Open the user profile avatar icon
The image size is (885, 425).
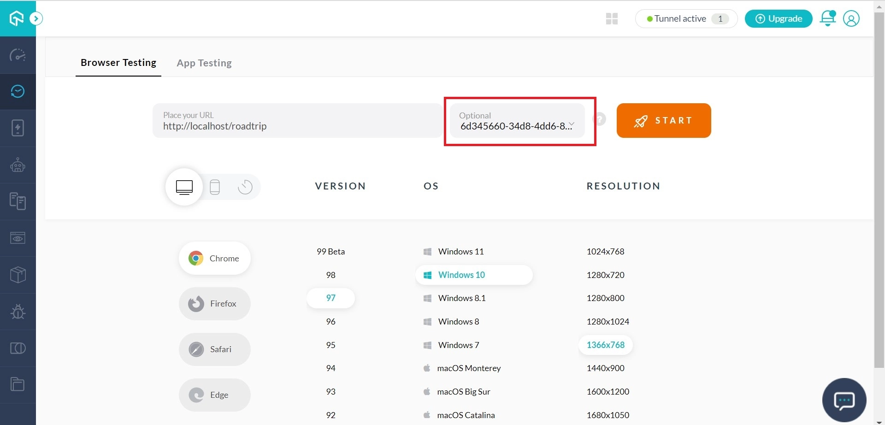point(851,18)
